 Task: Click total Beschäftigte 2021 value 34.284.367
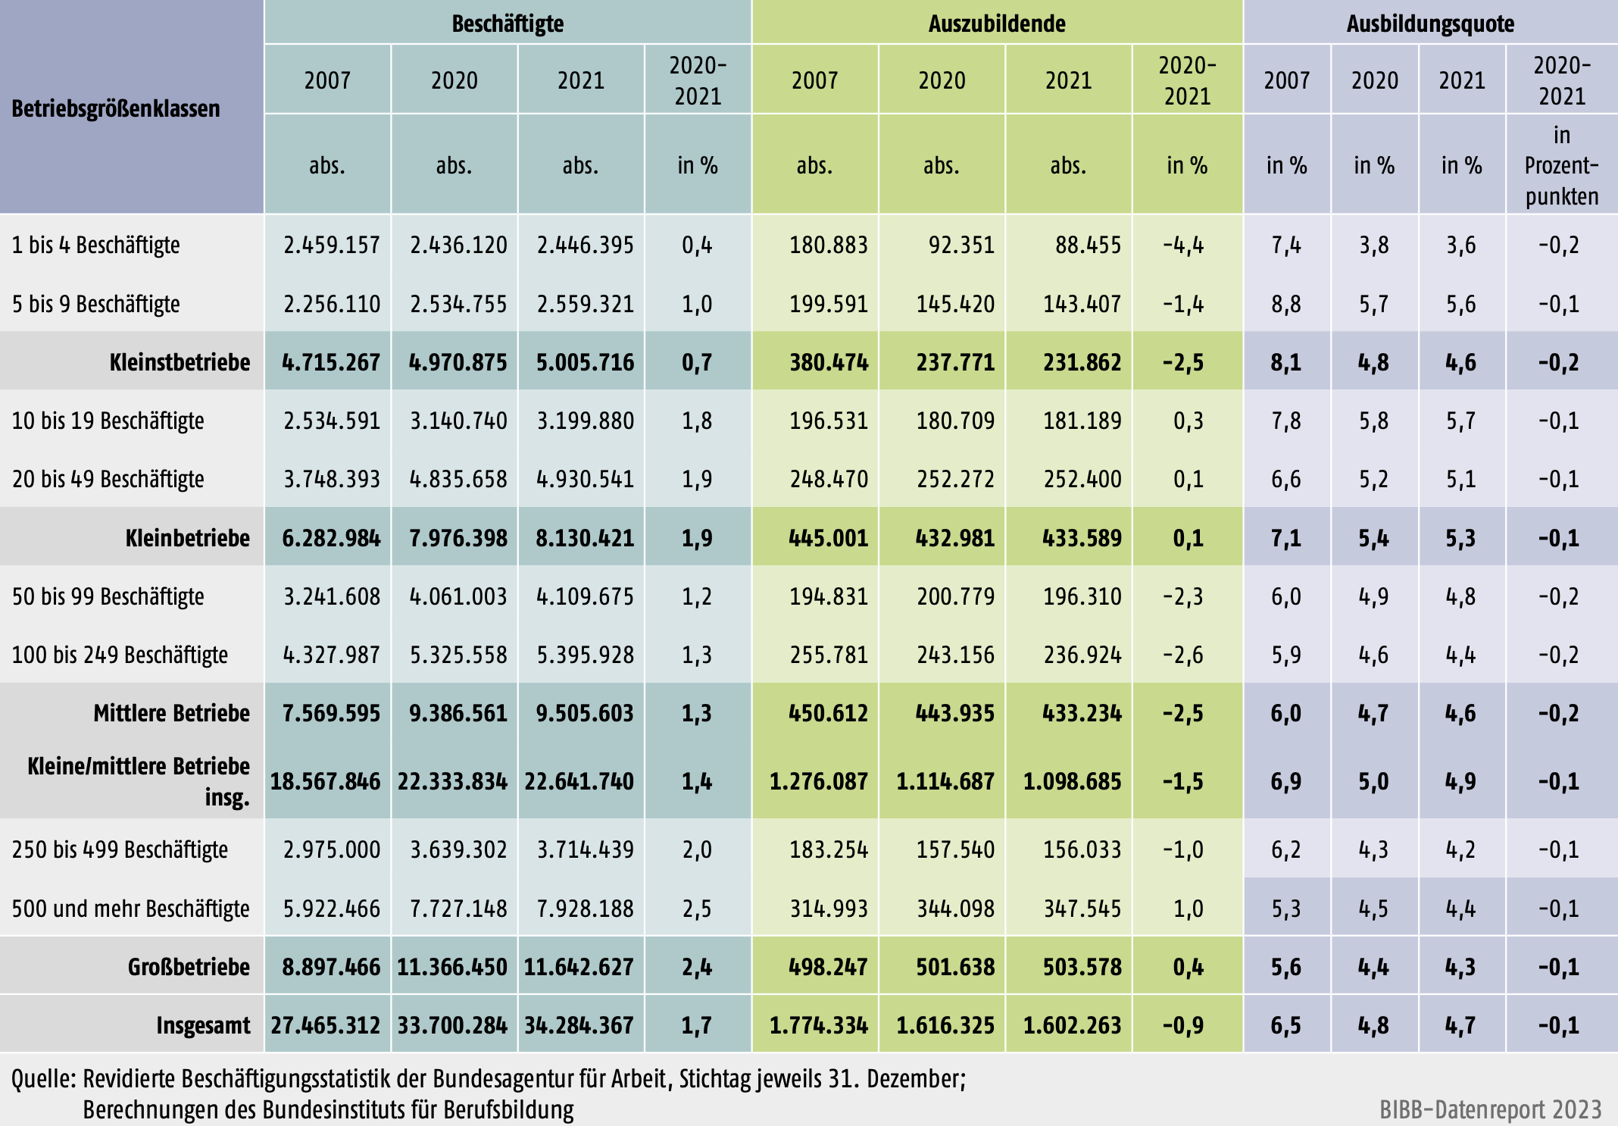click(579, 1025)
